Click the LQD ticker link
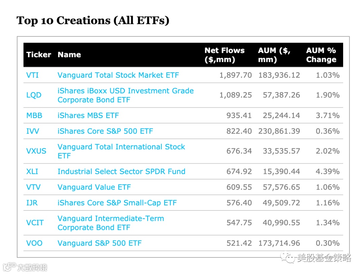The width and height of the screenshot is (363, 274). 34,95
